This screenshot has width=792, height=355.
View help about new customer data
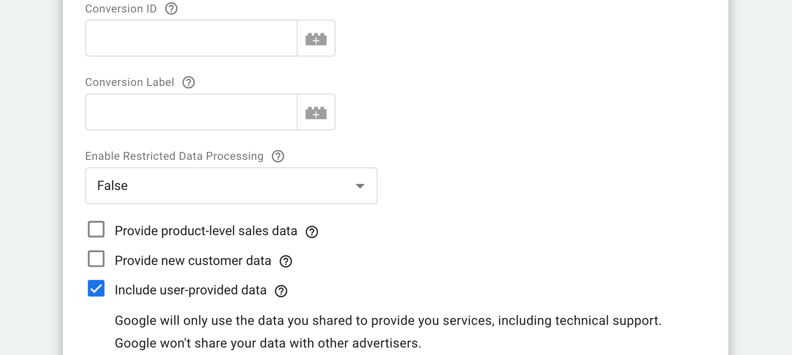click(285, 262)
